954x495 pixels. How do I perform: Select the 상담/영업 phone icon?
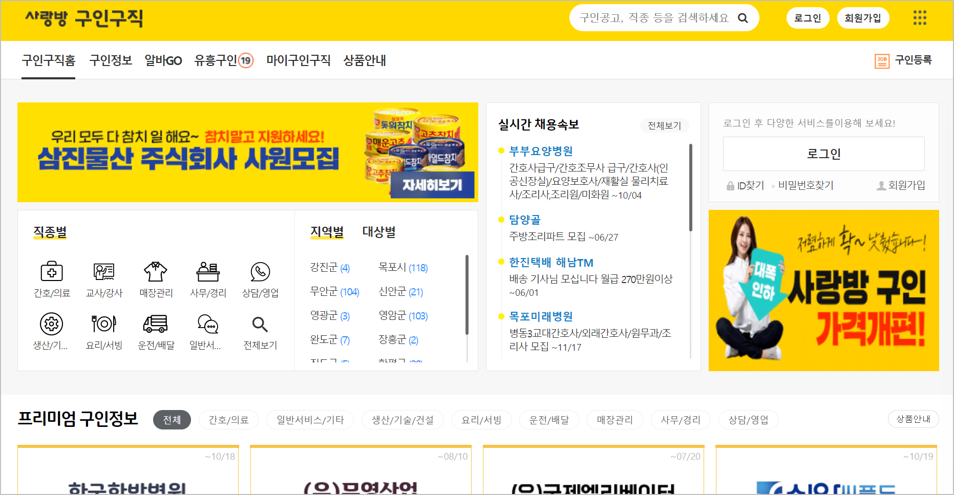tap(260, 271)
